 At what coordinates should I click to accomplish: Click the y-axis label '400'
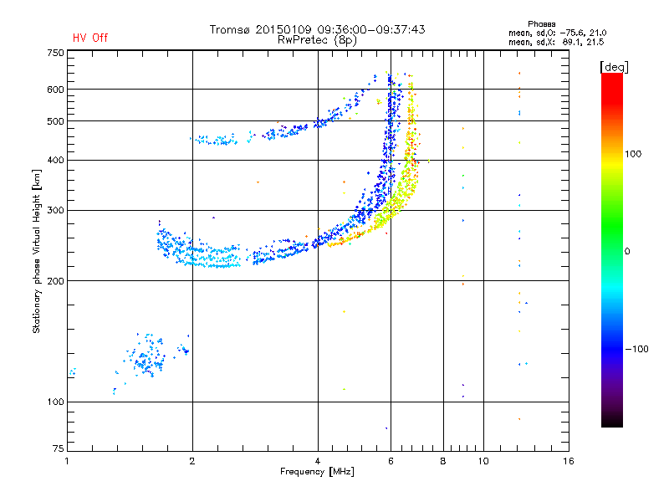(x=55, y=160)
